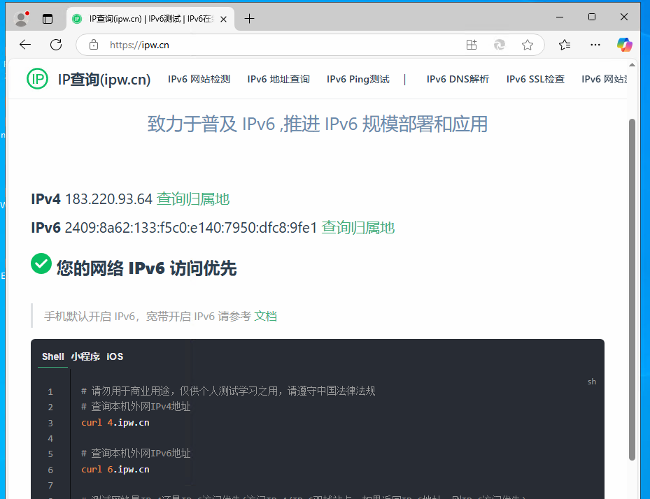
Task: Close the IP查询(ipw.cn) browser tab
Action: pyautogui.click(x=223, y=19)
